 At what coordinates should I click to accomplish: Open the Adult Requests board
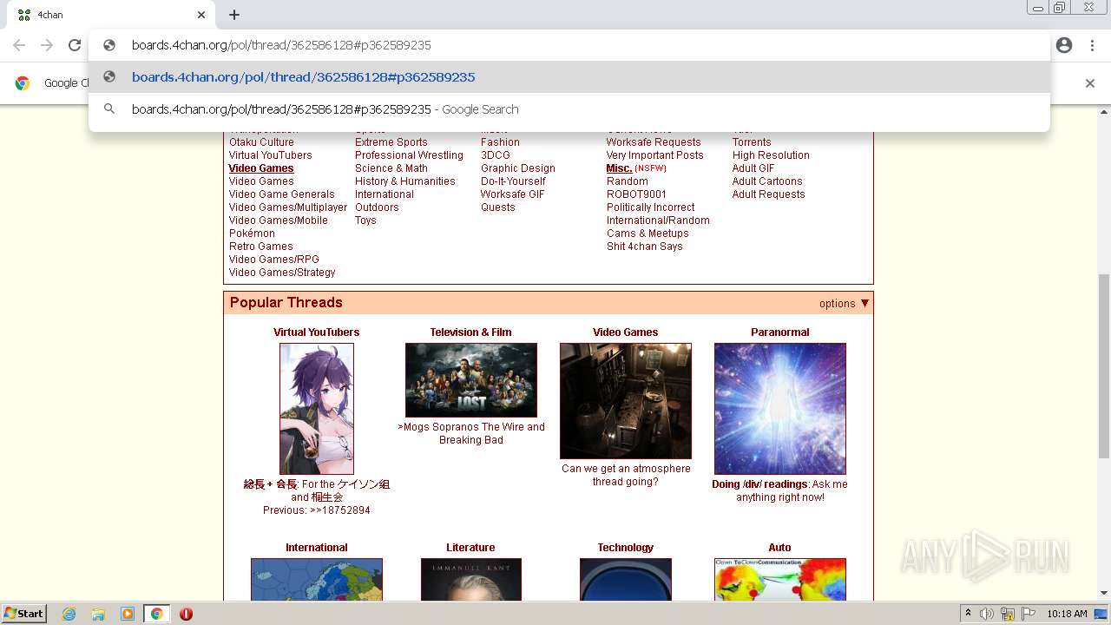pyautogui.click(x=769, y=194)
